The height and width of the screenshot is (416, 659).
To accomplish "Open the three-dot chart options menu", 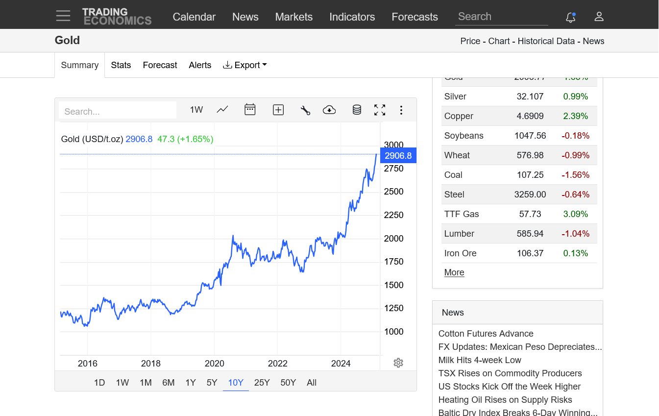I will tap(401, 110).
